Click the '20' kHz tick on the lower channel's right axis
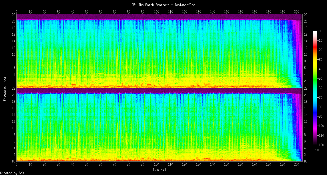The image size is (327, 175). click(306, 95)
